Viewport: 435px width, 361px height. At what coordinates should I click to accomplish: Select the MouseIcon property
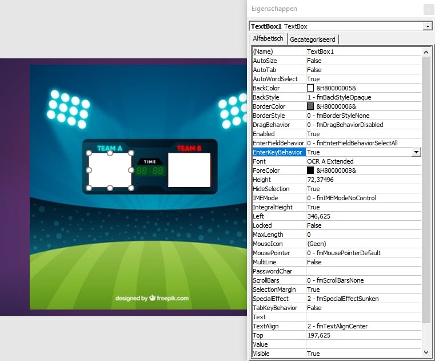pos(279,244)
